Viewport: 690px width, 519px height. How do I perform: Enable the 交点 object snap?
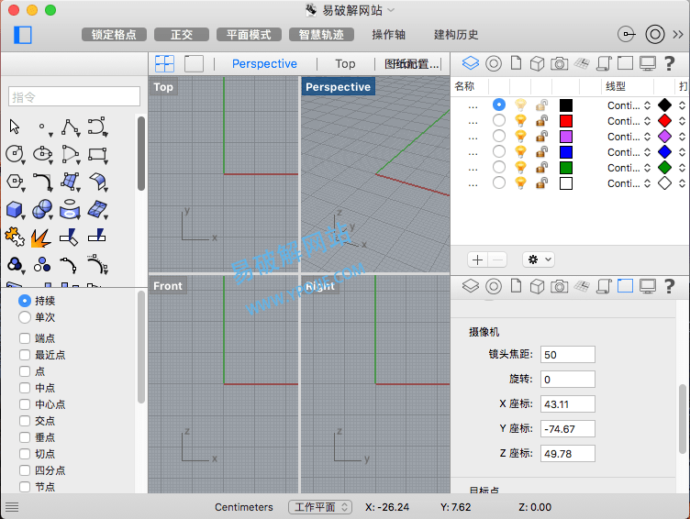[x=25, y=421]
